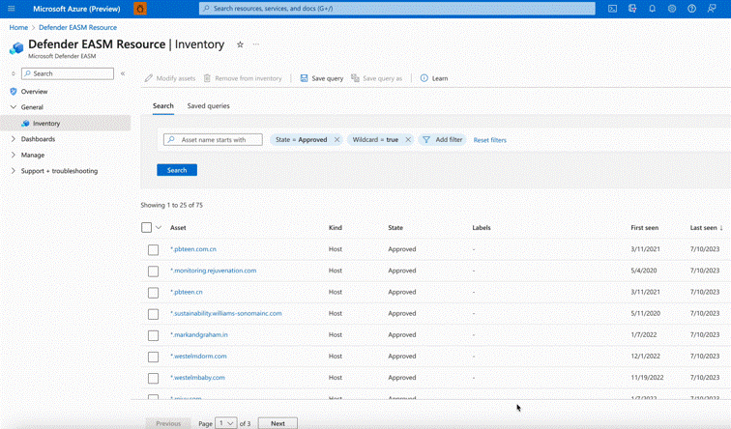This screenshot has width=731, height=429.
Task: Check the box for *.pbteen.cn
Action: tap(153, 293)
